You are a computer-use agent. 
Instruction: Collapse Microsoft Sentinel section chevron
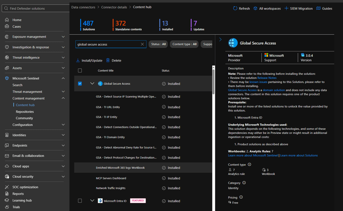click(63, 78)
